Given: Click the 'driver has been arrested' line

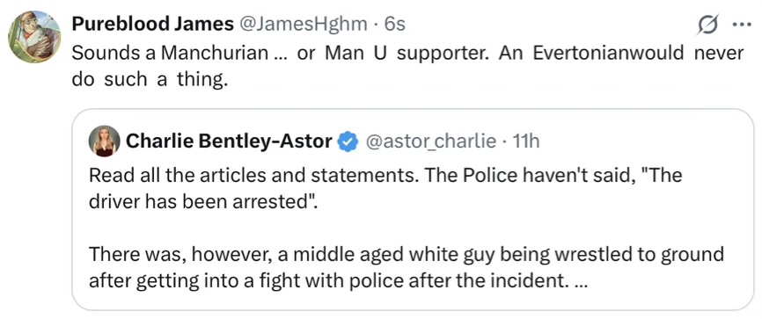Looking at the screenshot, I should point(202,202).
